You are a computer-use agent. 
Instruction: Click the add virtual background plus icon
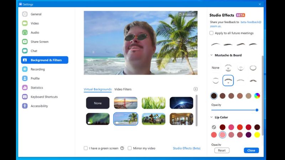(x=195, y=89)
